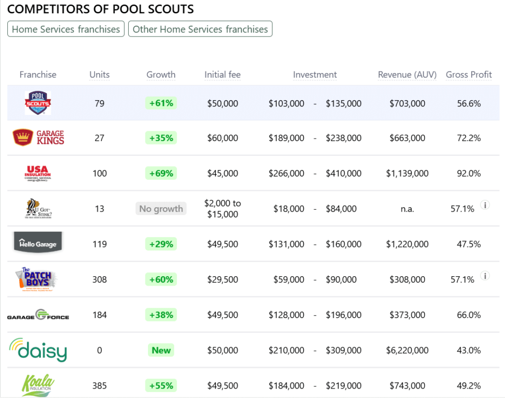This screenshot has width=505, height=398.
Task: Click the +69% growth badge for USA Insulation
Action: [161, 173]
